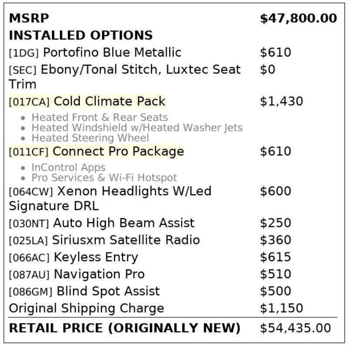Image resolution: width=349 pixels, height=346 pixels.
Task: Select the InControl Apps bullet item
Action: tap(69, 167)
